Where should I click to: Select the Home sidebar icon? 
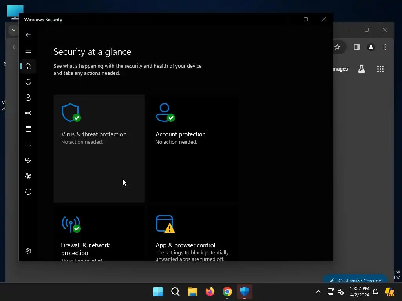(x=28, y=66)
